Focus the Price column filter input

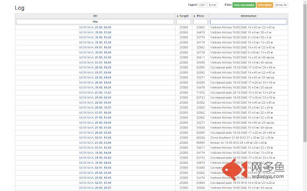(200, 21)
